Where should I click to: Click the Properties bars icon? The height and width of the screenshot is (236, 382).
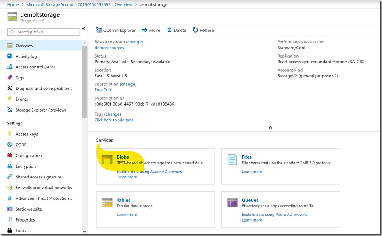point(10,219)
